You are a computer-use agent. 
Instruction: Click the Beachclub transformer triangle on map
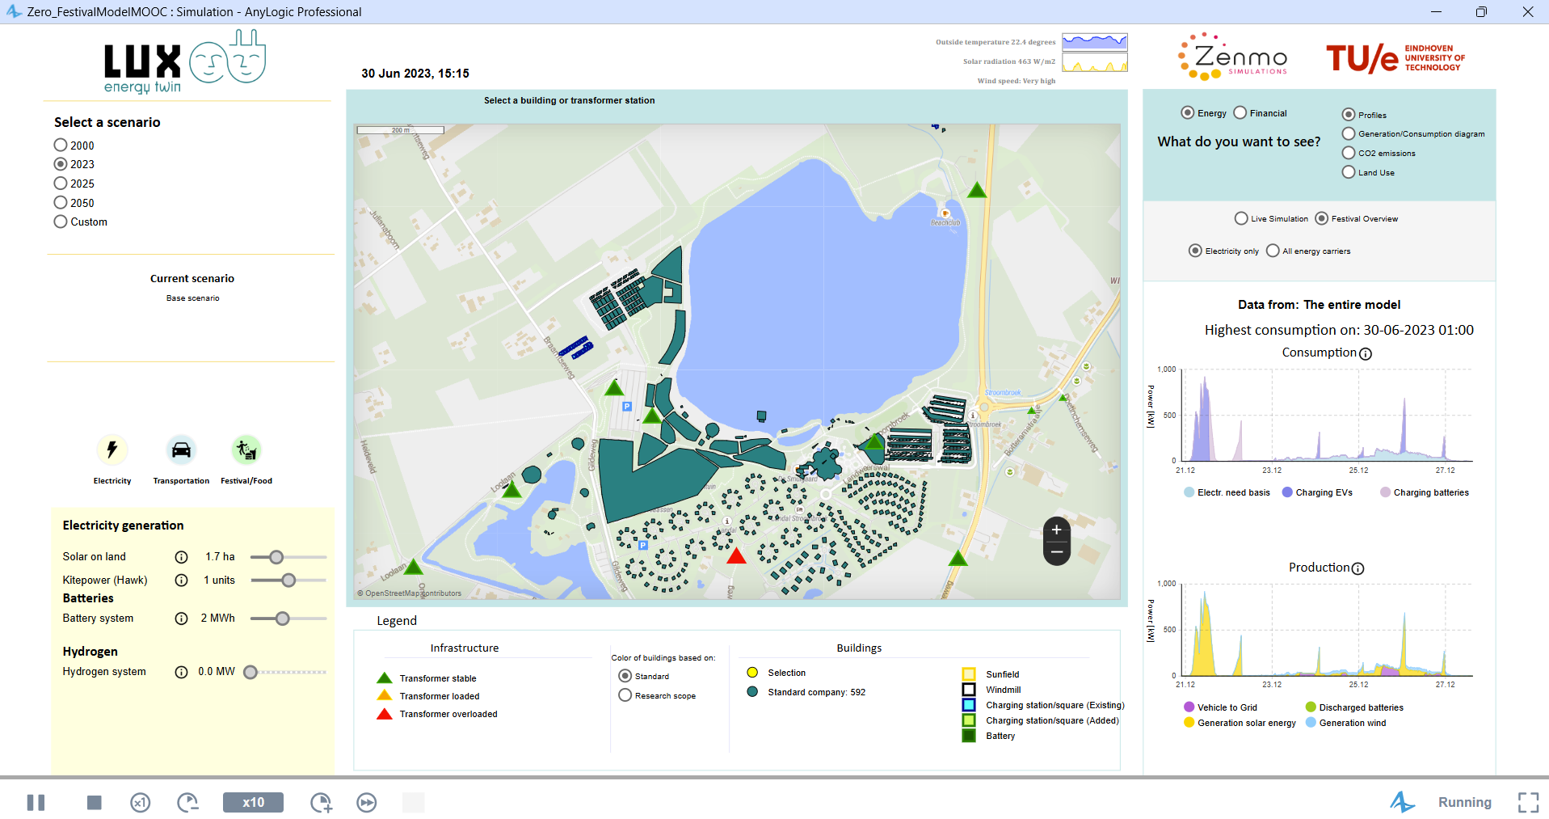[977, 191]
